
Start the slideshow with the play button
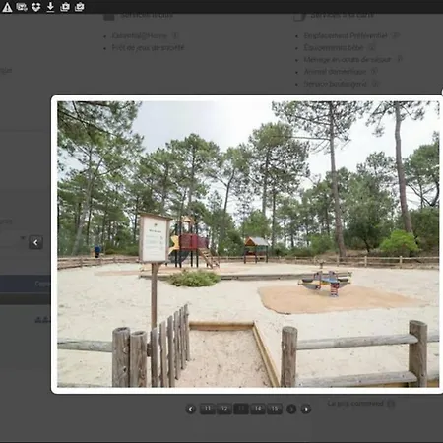click(306, 409)
